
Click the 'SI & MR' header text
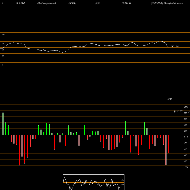click(20, 3)
